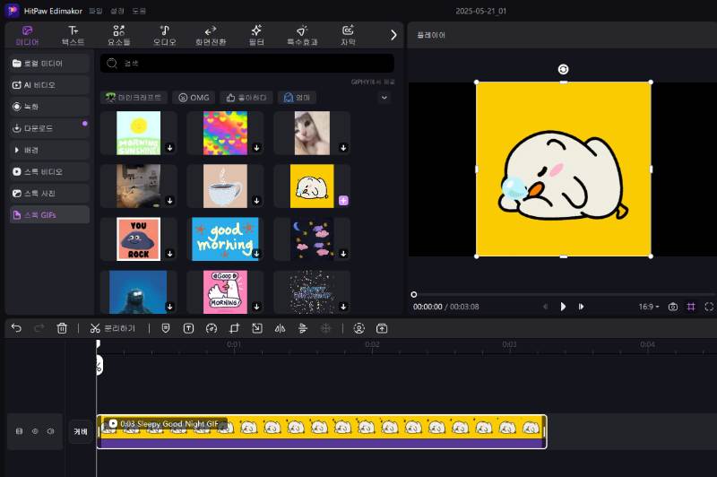Open the Subtitles (CC) tab
This screenshot has width=717, height=477.
348,36
